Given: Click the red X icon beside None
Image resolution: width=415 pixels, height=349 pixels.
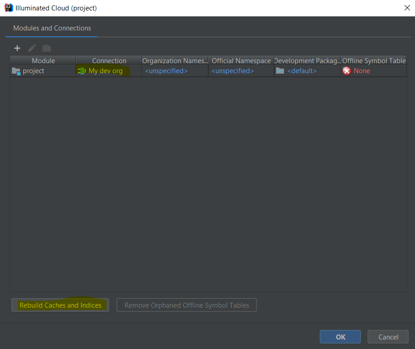Looking at the screenshot, I should pyautogui.click(x=347, y=71).
